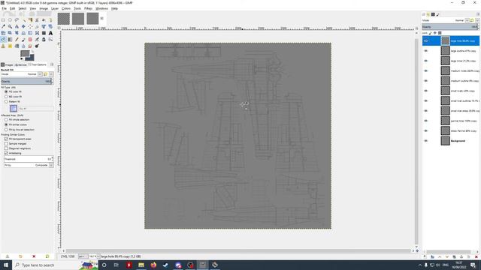Open layers dock tab configuration menu
Viewport: 481px width, 270px height.
(478, 14)
